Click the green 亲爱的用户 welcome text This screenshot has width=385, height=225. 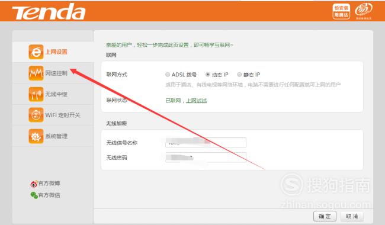point(169,45)
